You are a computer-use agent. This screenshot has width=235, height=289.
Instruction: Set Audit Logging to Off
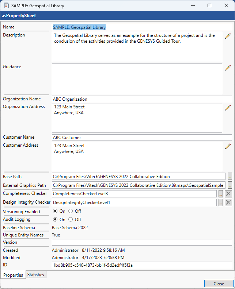(71, 220)
